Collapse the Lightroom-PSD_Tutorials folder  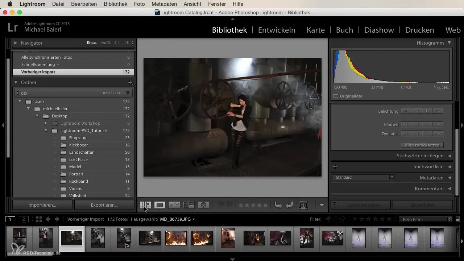pyautogui.click(x=46, y=130)
